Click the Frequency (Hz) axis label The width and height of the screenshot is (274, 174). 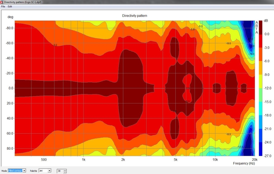click(x=244, y=163)
